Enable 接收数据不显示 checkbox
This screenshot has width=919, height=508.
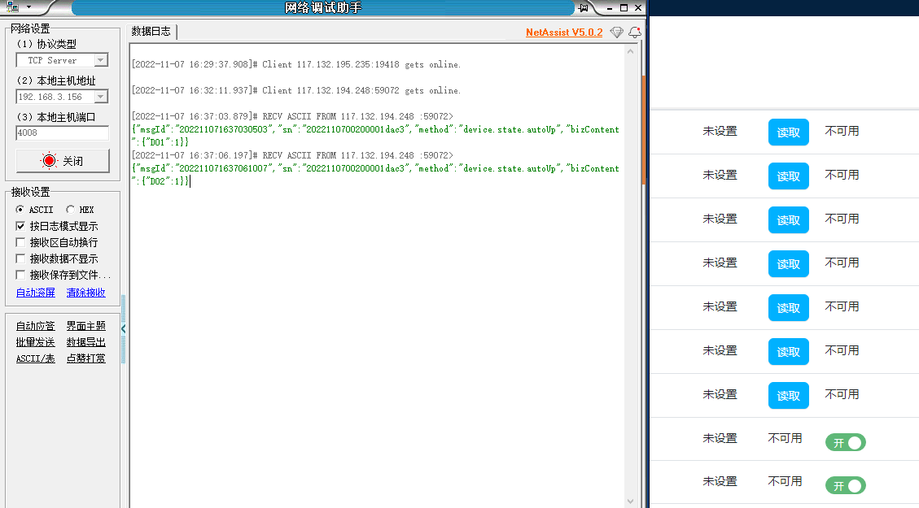pyautogui.click(x=21, y=258)
